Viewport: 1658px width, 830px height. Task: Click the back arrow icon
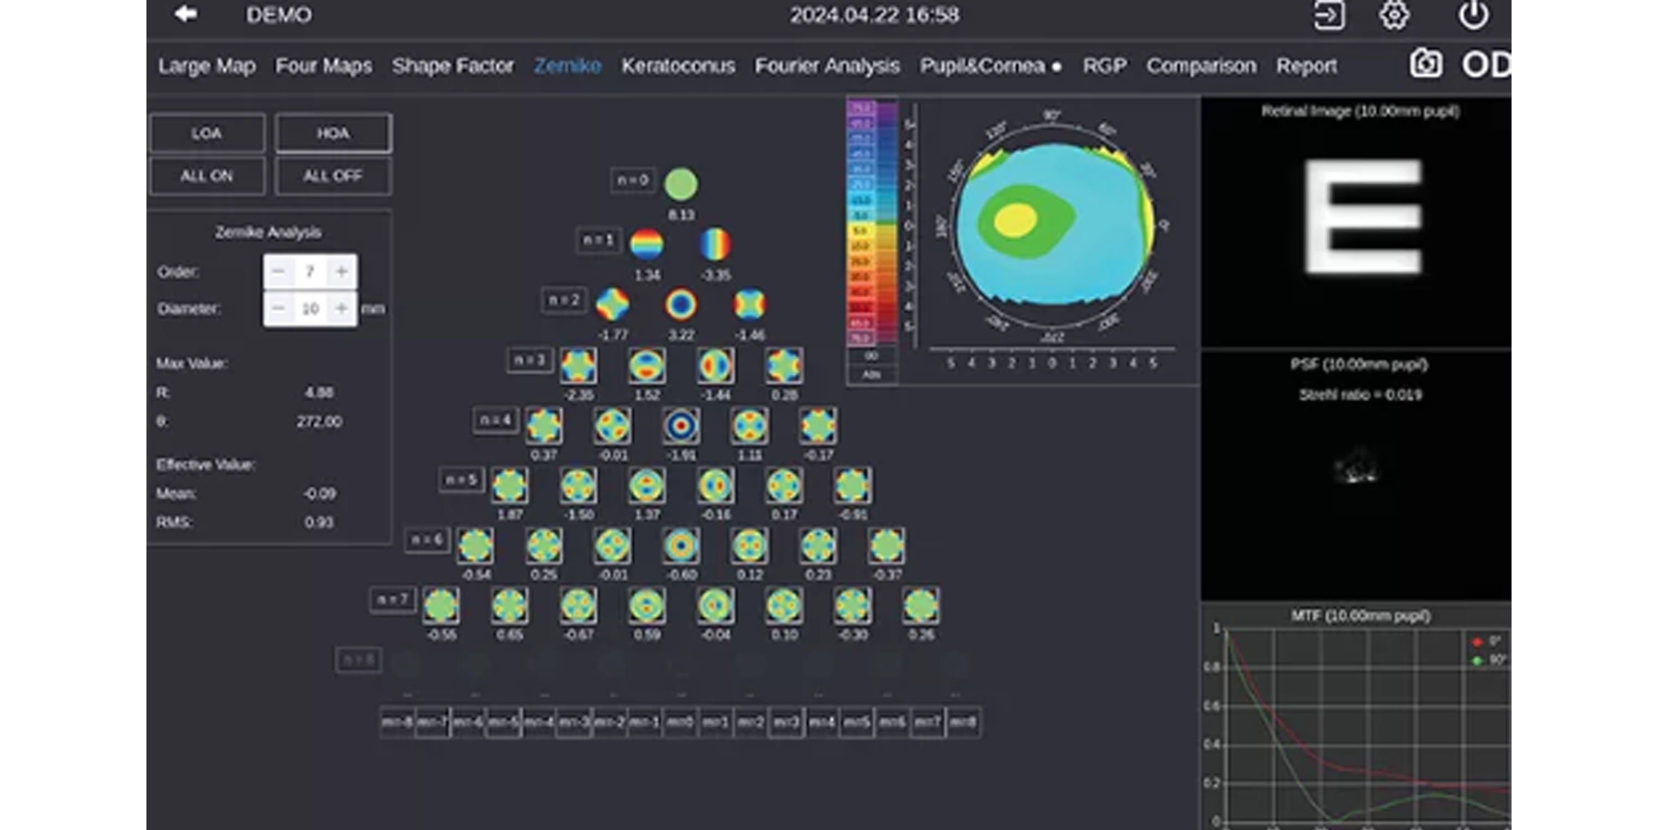(186, 14)
